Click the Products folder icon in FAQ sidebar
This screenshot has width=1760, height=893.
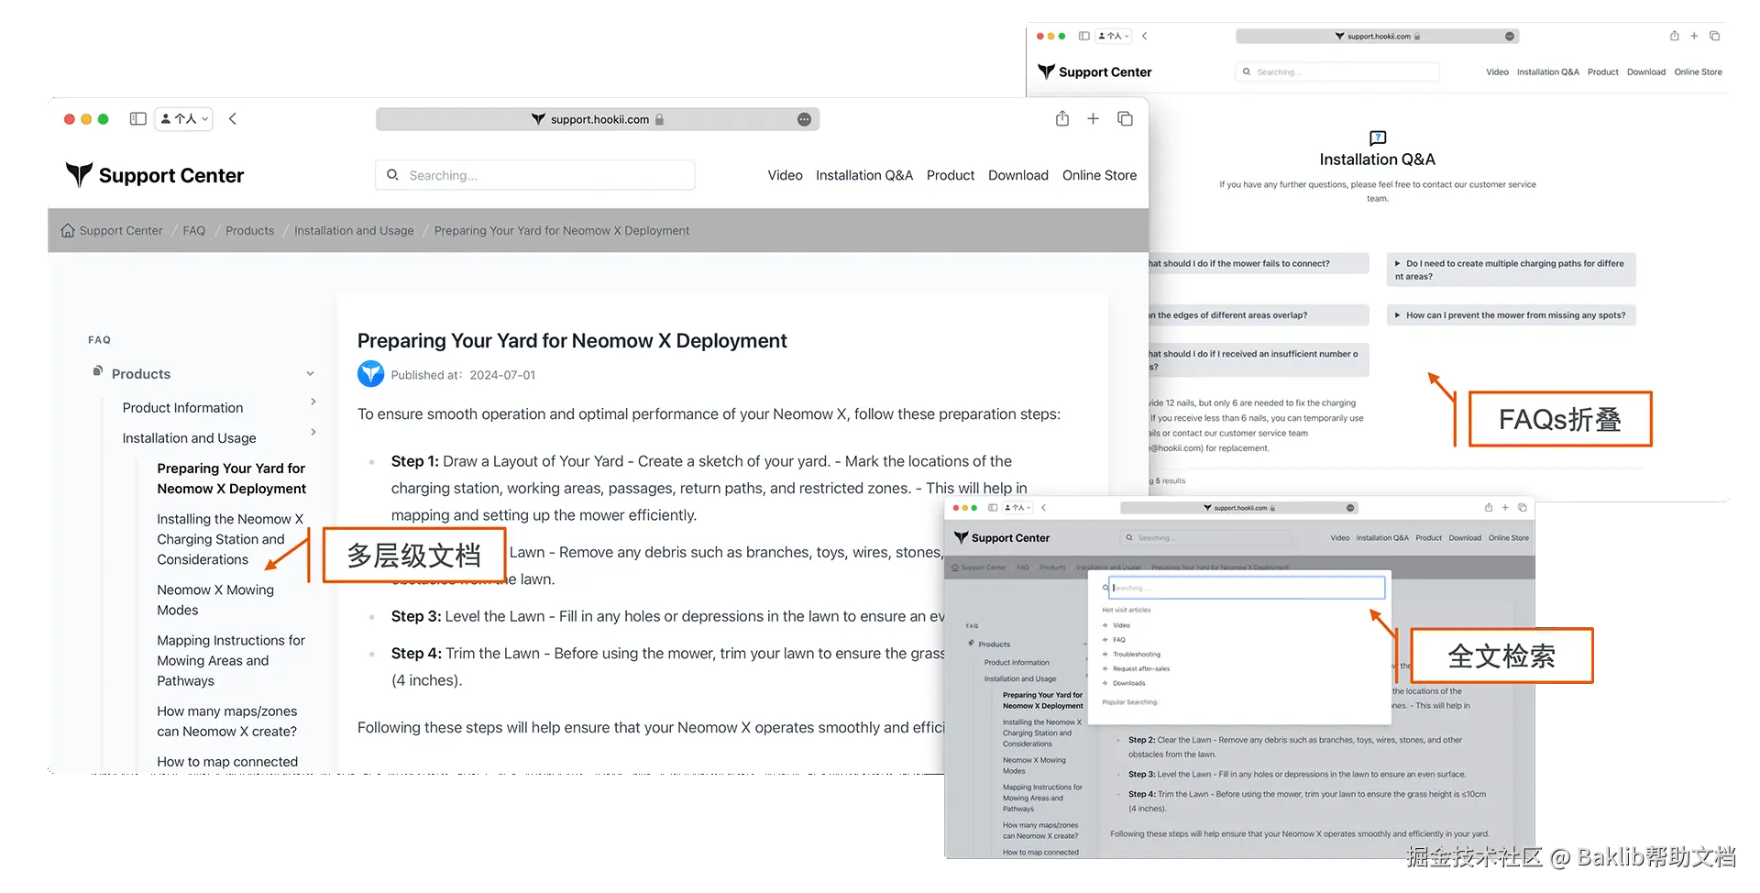97,371
